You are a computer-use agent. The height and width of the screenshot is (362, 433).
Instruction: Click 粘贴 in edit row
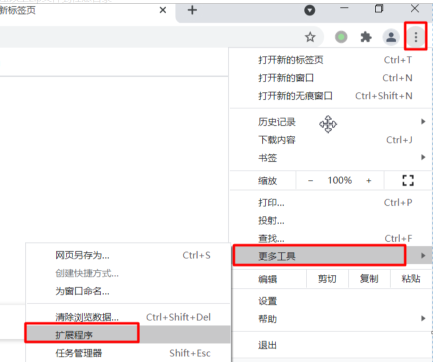coord(411,279)
